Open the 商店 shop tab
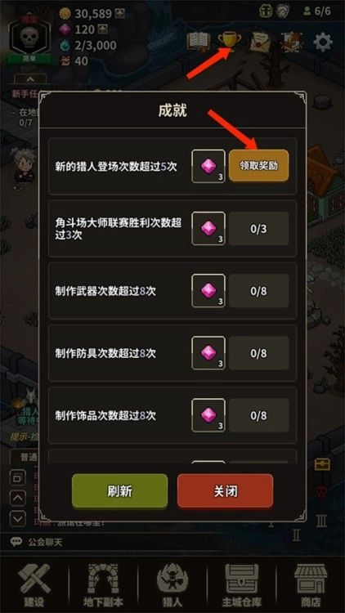 point(311,585)
